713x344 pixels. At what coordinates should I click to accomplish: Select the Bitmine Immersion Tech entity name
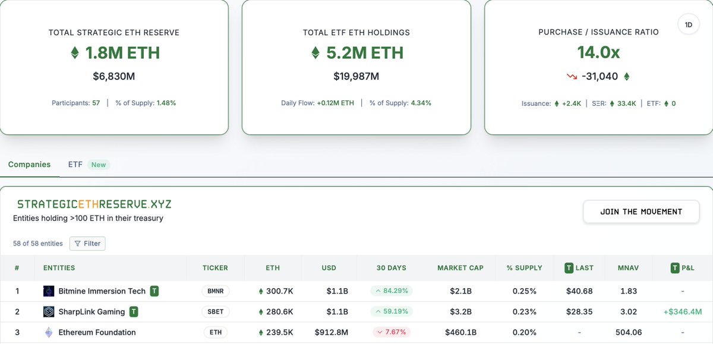(102, 291)
